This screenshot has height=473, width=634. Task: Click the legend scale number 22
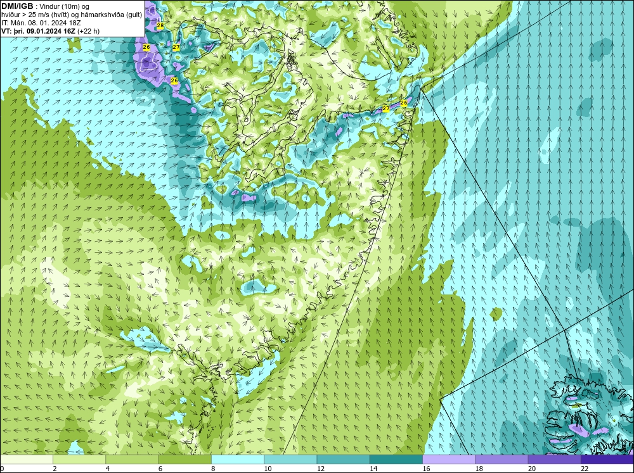pos(585,469)
